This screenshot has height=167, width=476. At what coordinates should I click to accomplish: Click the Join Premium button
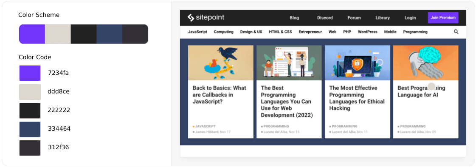click(443, 17)
